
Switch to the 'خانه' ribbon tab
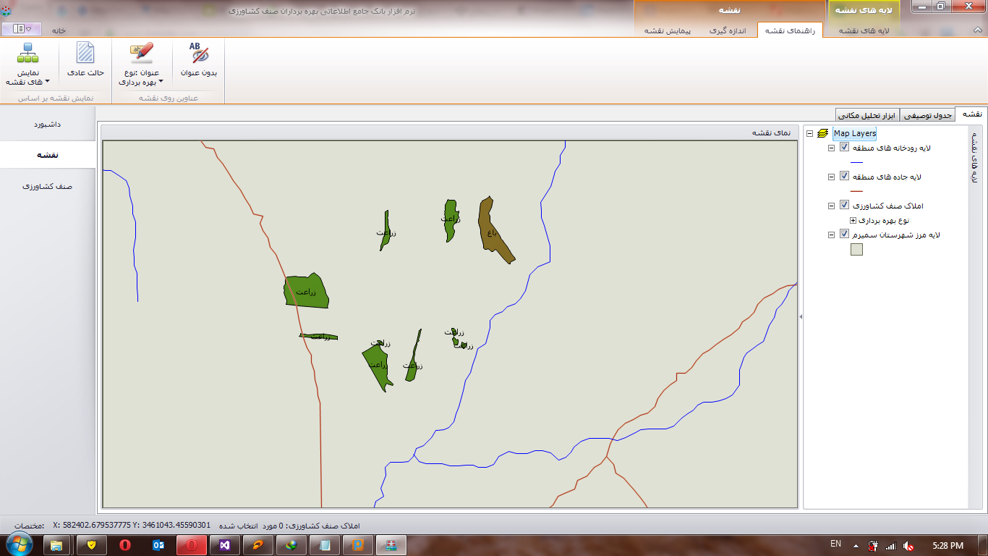click(x=59, y=30)
